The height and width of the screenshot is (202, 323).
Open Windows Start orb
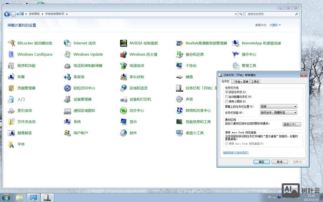click(x=6, y=198)
